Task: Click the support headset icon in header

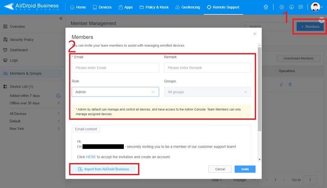Action: pyautogui.click(x=266, y=7)
